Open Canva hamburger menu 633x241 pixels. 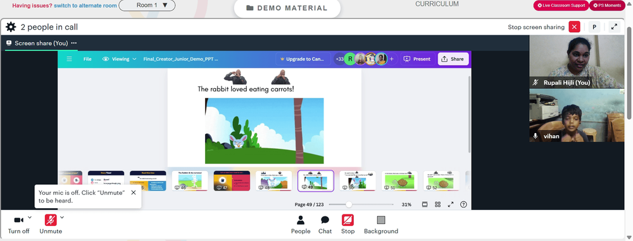pyautogui.click(x=70, y=59)
